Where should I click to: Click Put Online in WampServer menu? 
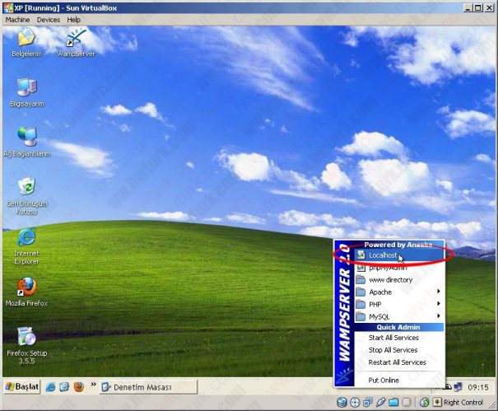point(399,381)
